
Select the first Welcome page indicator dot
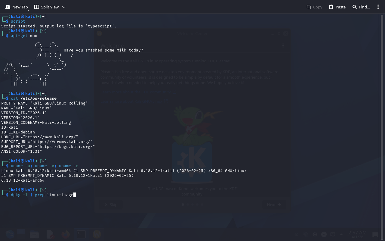click(183, 205)
